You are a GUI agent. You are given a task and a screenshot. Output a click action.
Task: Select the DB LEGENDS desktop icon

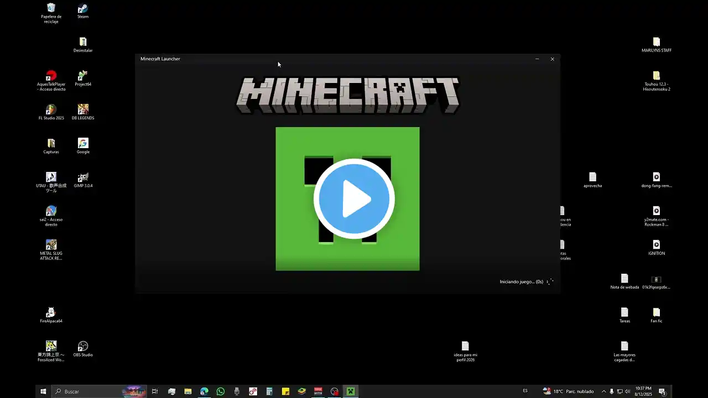(83, 112)
